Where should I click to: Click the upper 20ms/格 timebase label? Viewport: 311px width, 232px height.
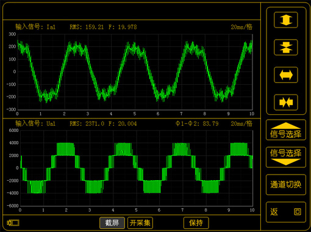coord(241,27)
